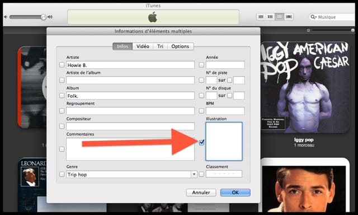Select Iggy Pop American Caesar album cover
358x215 pixels.
304,87
